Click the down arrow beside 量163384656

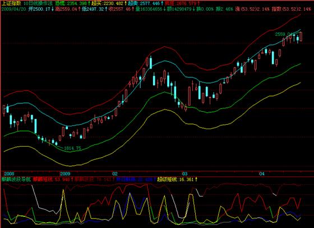(x=165, y=9)
